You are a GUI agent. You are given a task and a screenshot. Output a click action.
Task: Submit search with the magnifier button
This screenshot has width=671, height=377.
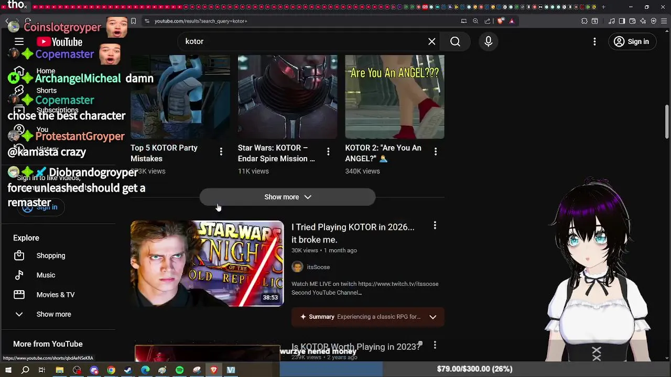click(455, 41)
